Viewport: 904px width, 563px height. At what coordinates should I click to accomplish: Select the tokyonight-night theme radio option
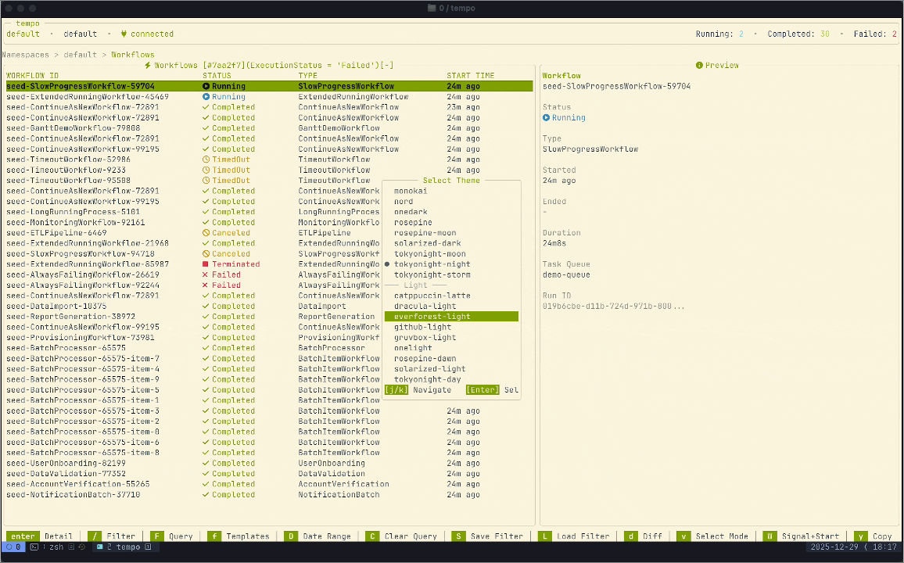[430, 264]
